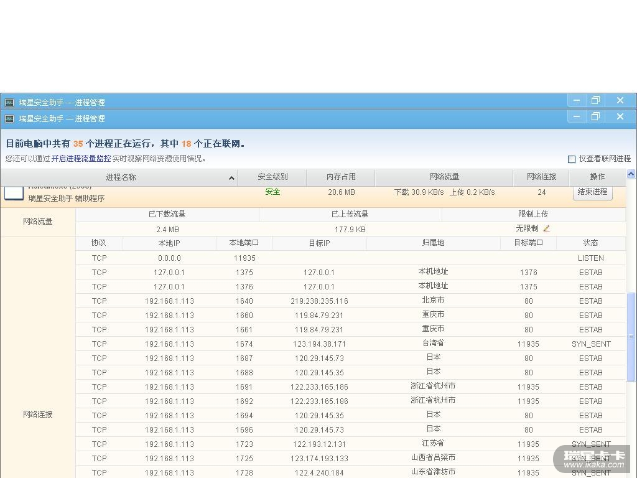Restore the back 进程管理 window
This screenshot has height=478, width=637.
coord(595,100)
